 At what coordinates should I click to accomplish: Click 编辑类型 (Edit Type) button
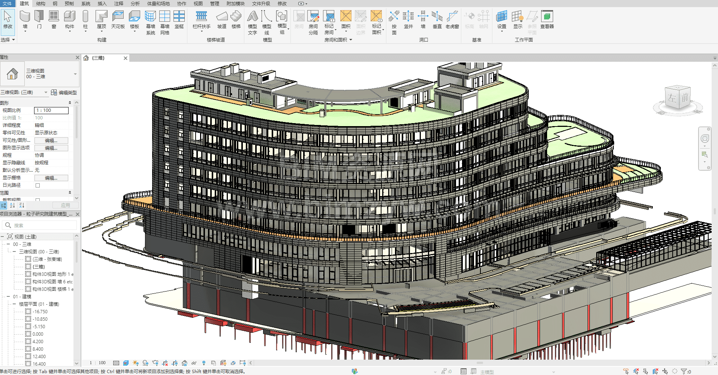point(64,92)
